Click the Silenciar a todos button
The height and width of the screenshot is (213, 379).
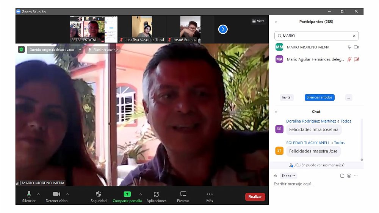(319, 98)
